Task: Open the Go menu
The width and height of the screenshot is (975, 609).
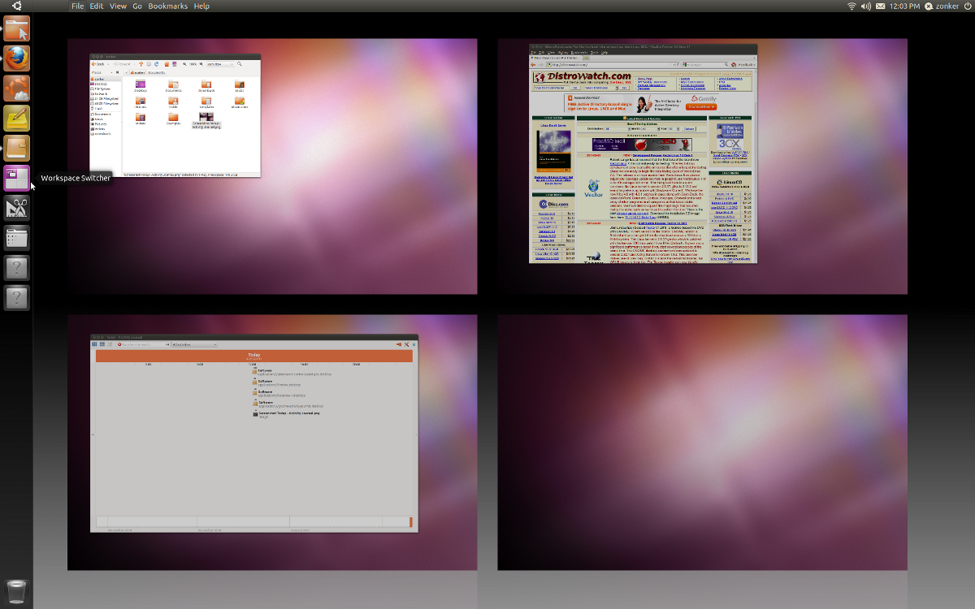Action: [137, 6]
